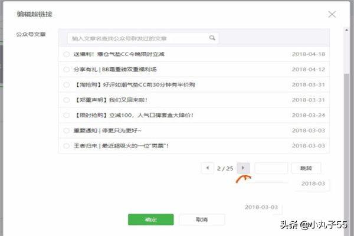
Task: Click the page number jump input box
Action: pos(271,168)
